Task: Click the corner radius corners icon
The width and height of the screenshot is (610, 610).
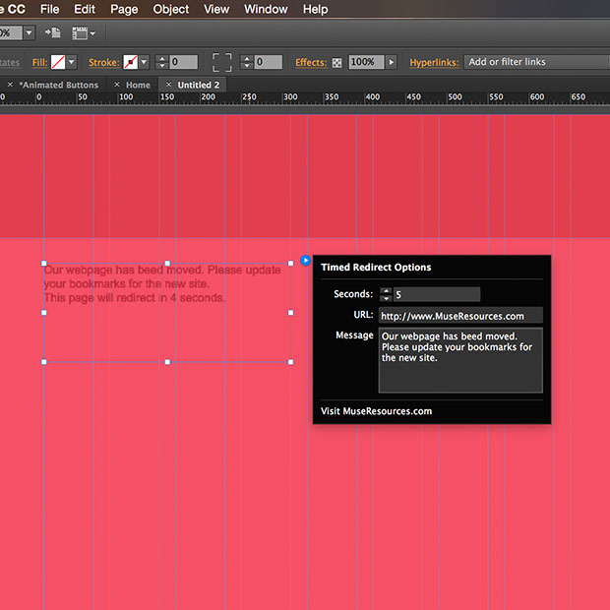Action: pyautogui.click(x=222, y=62)
